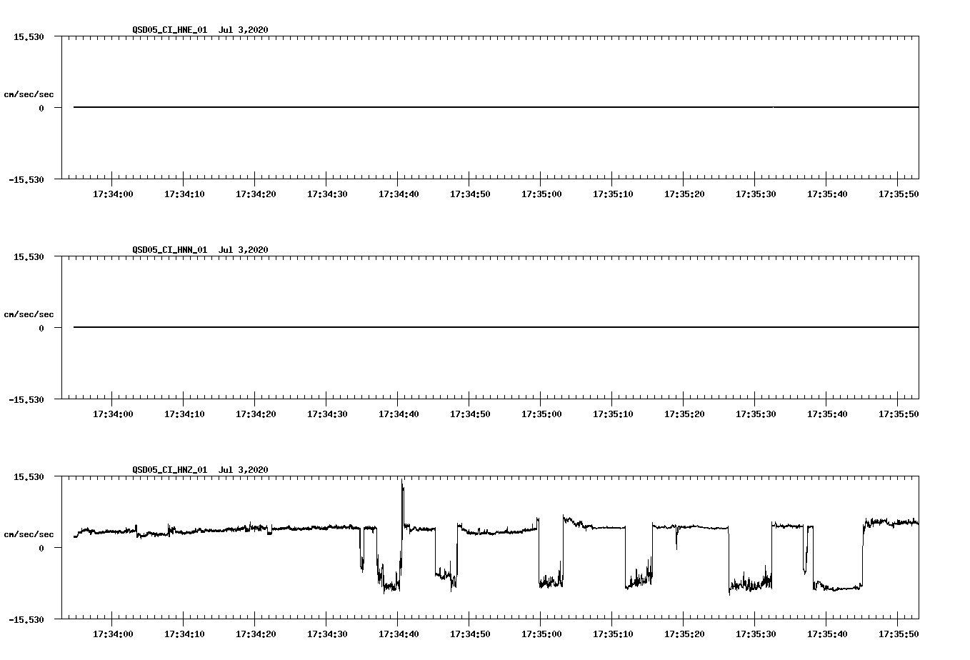Click 17:34:40 time label under HNN chart
Screen dimensions: 970x660
(399, 414)
